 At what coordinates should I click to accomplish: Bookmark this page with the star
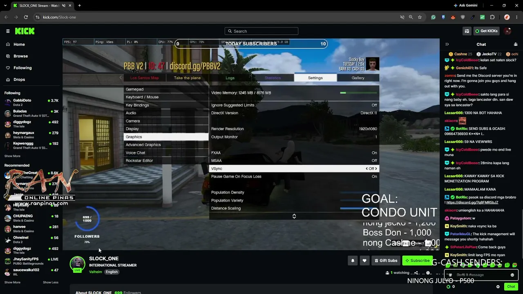click(x=420, y=17)
